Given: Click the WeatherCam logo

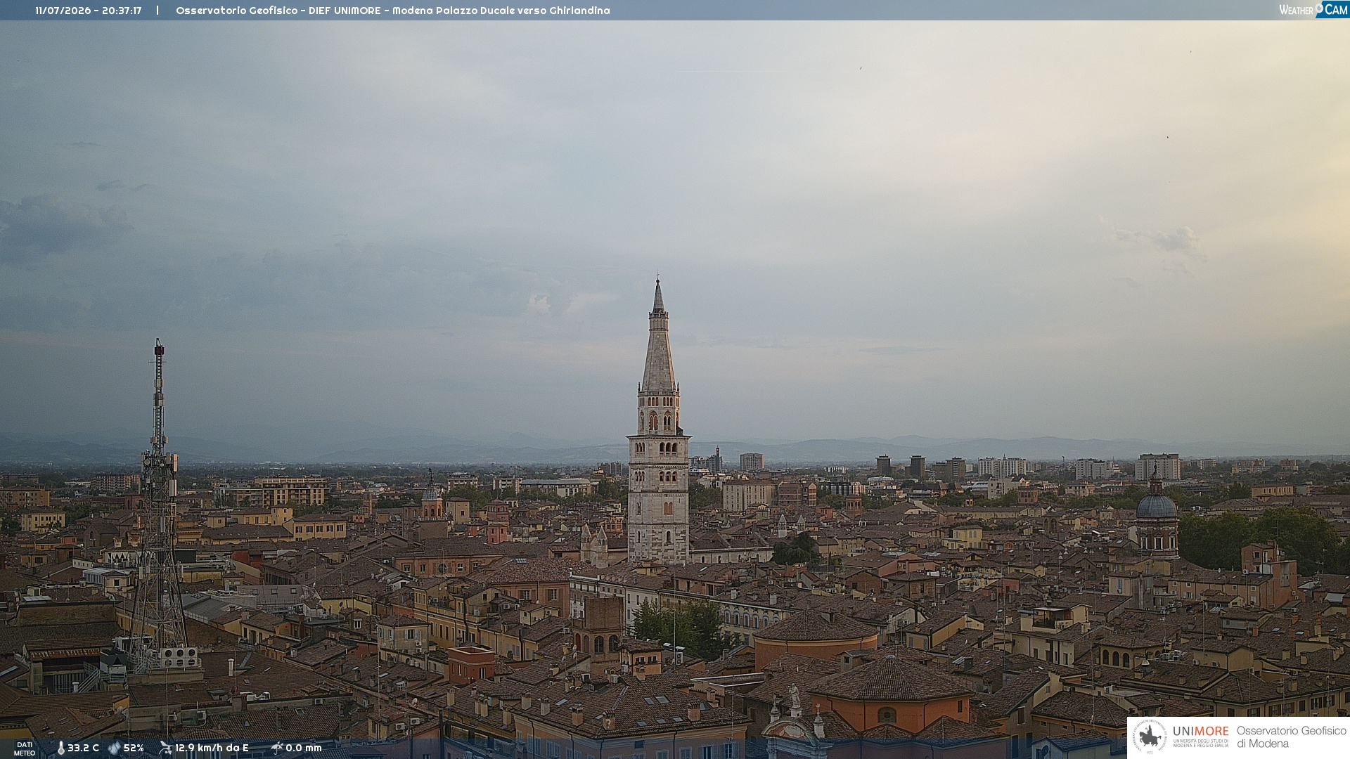Looking at the screenshot, I should coord(1313,9).
